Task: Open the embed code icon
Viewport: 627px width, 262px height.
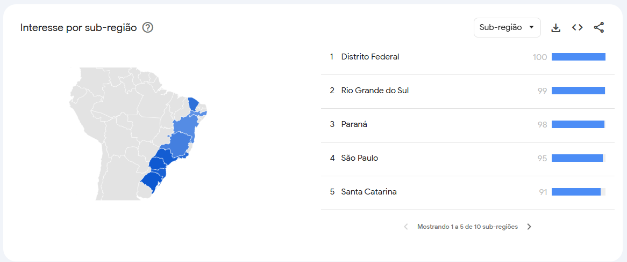Action: click(x=577, y=27)
